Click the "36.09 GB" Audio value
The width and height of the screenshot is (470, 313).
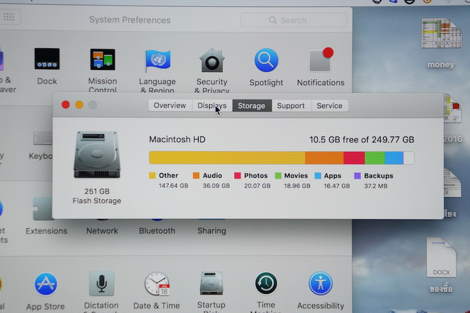(x=216, y=186)
